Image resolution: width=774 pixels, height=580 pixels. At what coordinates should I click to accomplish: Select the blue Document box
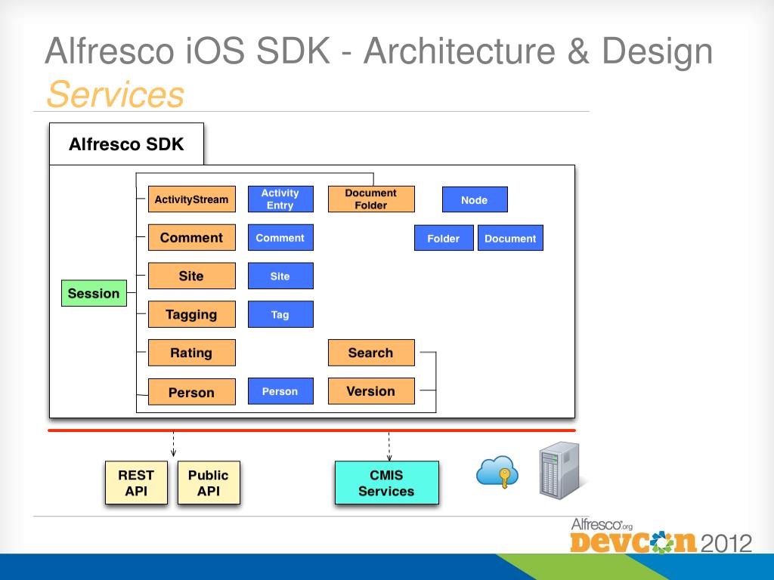(x=510, y=238)
